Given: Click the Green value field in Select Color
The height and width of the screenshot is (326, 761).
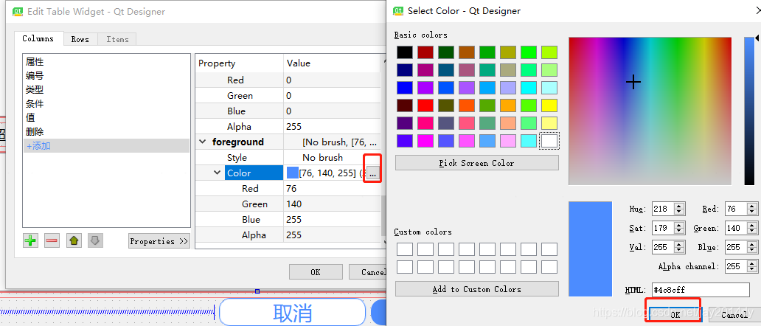Looking at the screenshot, I should (736, 228).
